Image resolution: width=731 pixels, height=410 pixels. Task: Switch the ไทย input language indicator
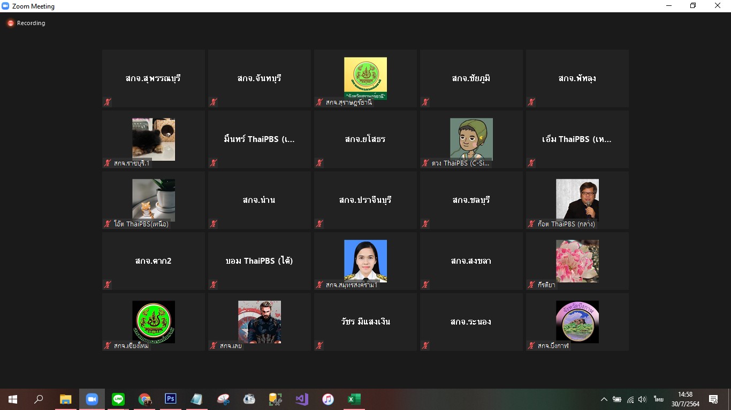click(x=658, y=399)
